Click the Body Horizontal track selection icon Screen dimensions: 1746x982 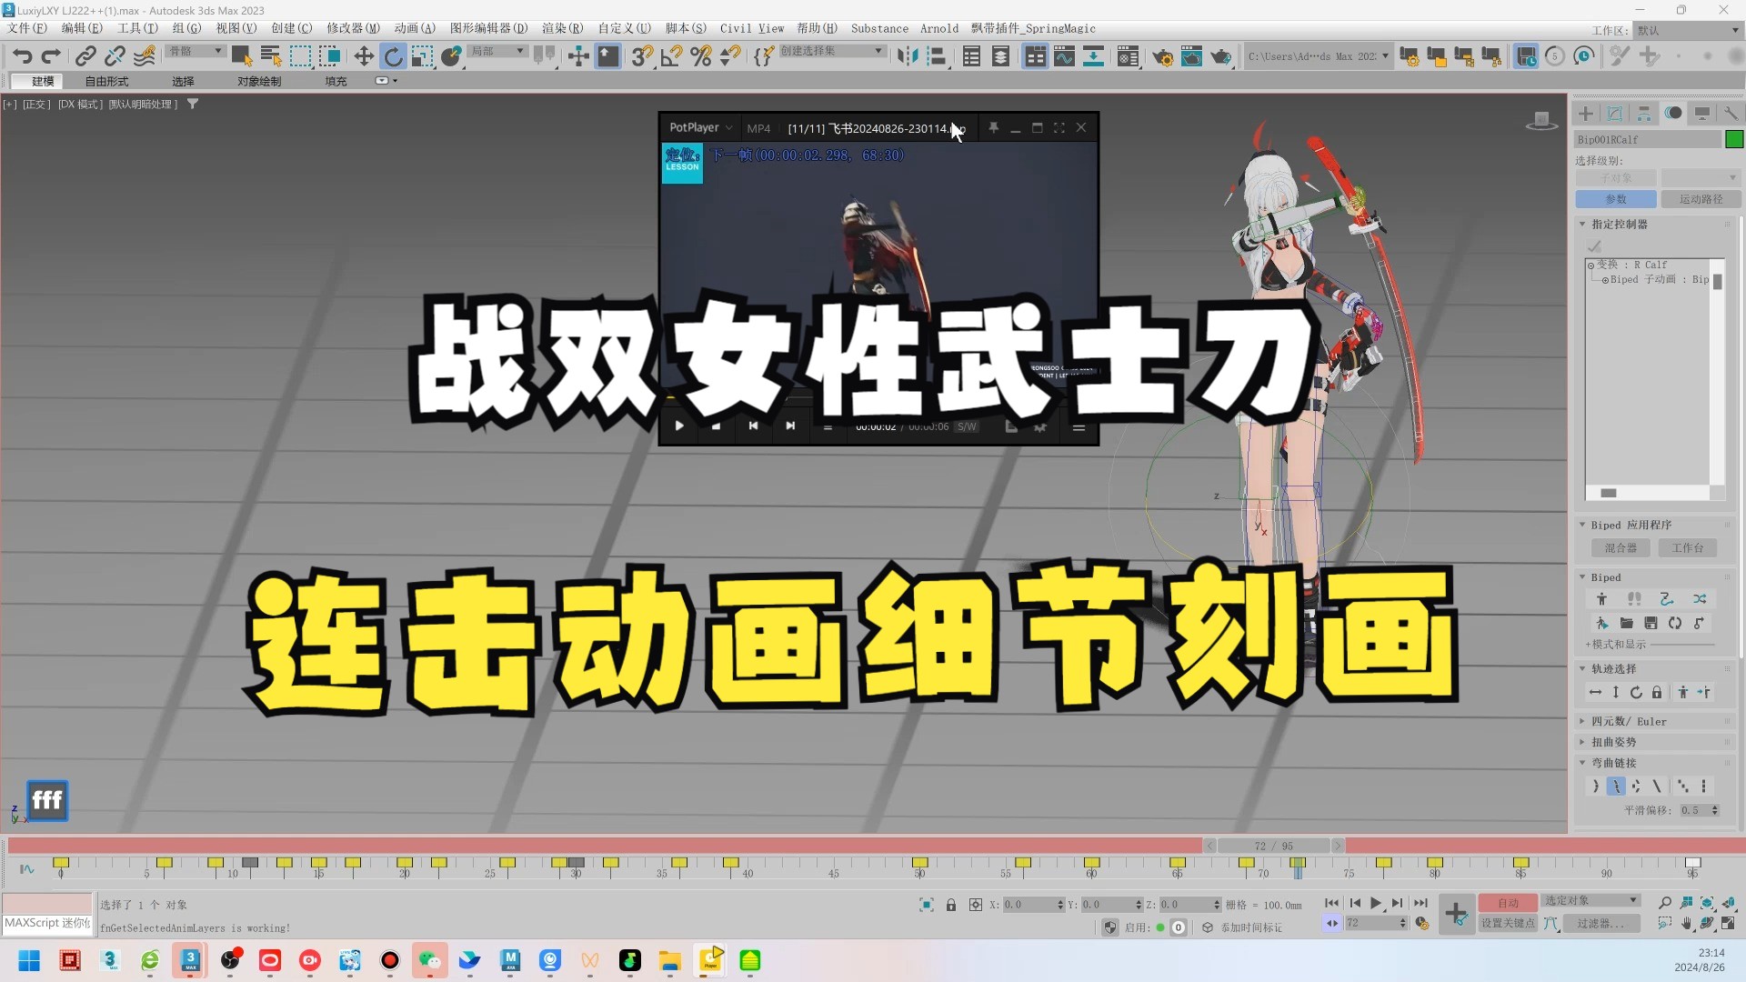[x=1595, y=693]
